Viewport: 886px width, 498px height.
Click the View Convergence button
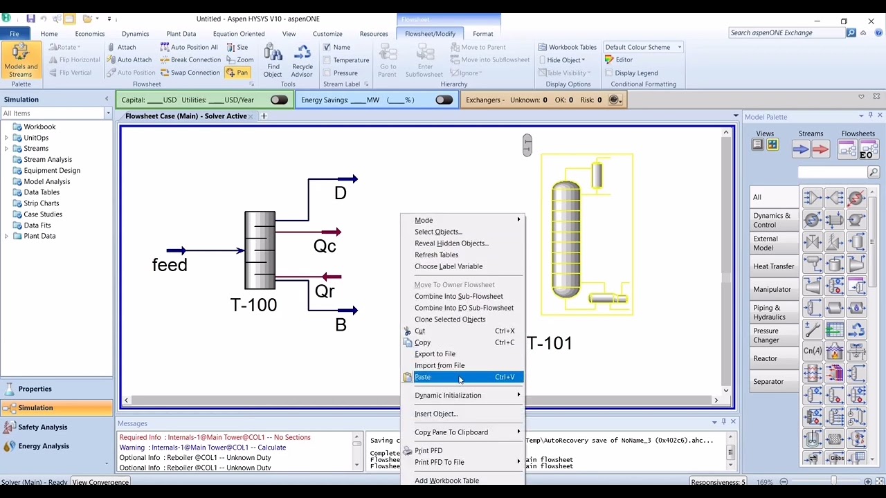100,482
